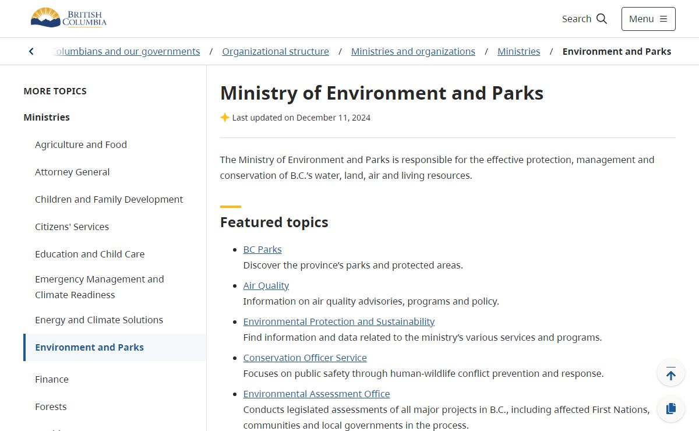Open the Menu hamburger button
699x431 pixels.
pyautogui.click(x=648, y=19)
